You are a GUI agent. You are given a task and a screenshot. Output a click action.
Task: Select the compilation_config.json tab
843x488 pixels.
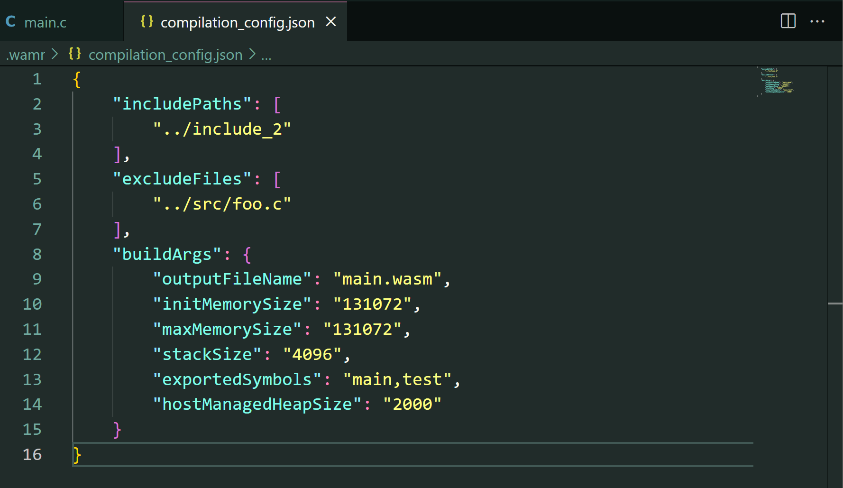237,22
